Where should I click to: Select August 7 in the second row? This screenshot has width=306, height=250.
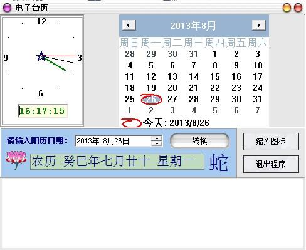click(194, 65)
